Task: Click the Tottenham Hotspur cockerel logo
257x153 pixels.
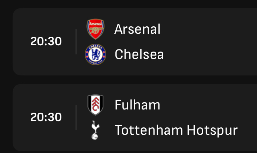Action: pos(95,130)
